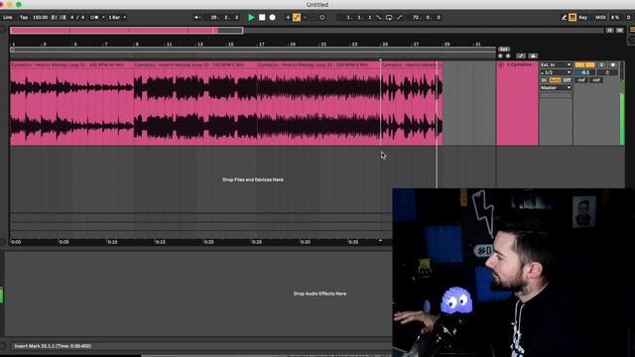Click the 8 % CPU load meter
The height and width of the screenshot is (357, 635).
coord(615,18)
